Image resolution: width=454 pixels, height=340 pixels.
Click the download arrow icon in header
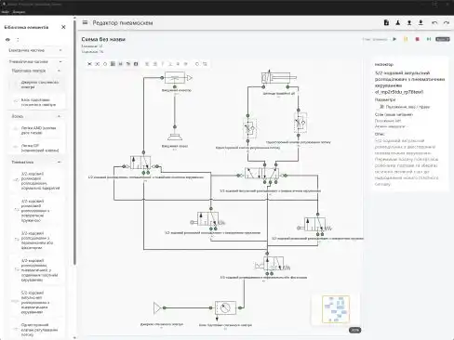pos(421,22)
